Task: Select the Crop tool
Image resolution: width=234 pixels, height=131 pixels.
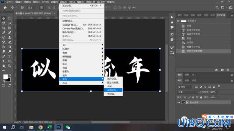Action: pyautogui.click(x=4, y=28)
